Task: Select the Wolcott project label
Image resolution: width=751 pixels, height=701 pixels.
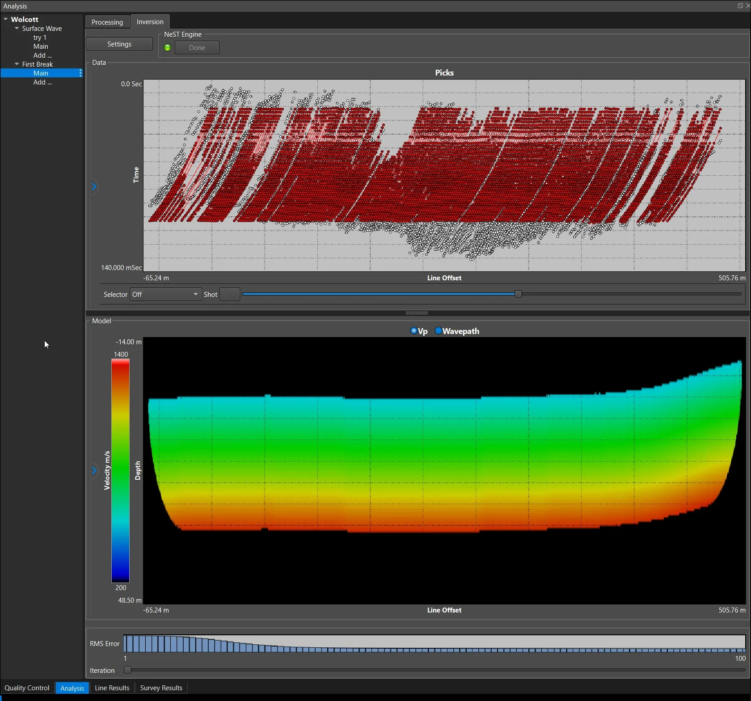Action: (x=25, y=19)
